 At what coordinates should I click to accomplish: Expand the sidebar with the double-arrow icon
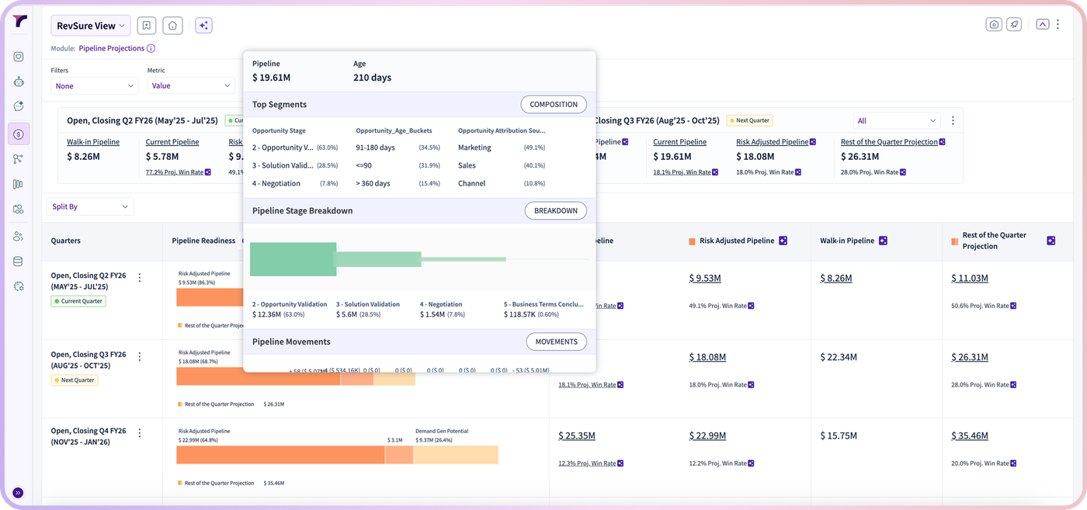coord(18,492)
